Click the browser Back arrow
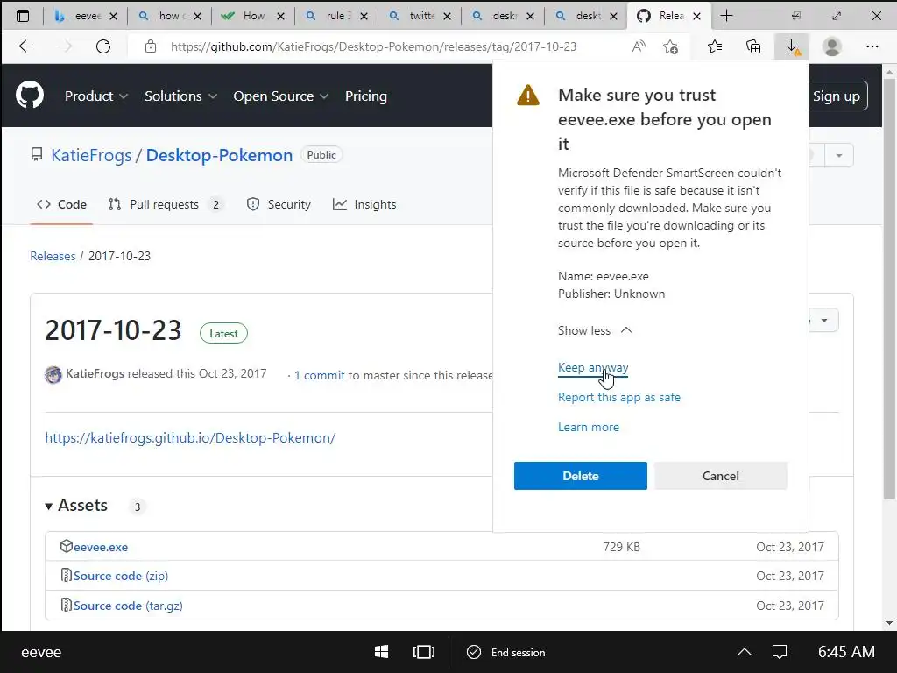897x673 pixels. click(x=26, y=46)
